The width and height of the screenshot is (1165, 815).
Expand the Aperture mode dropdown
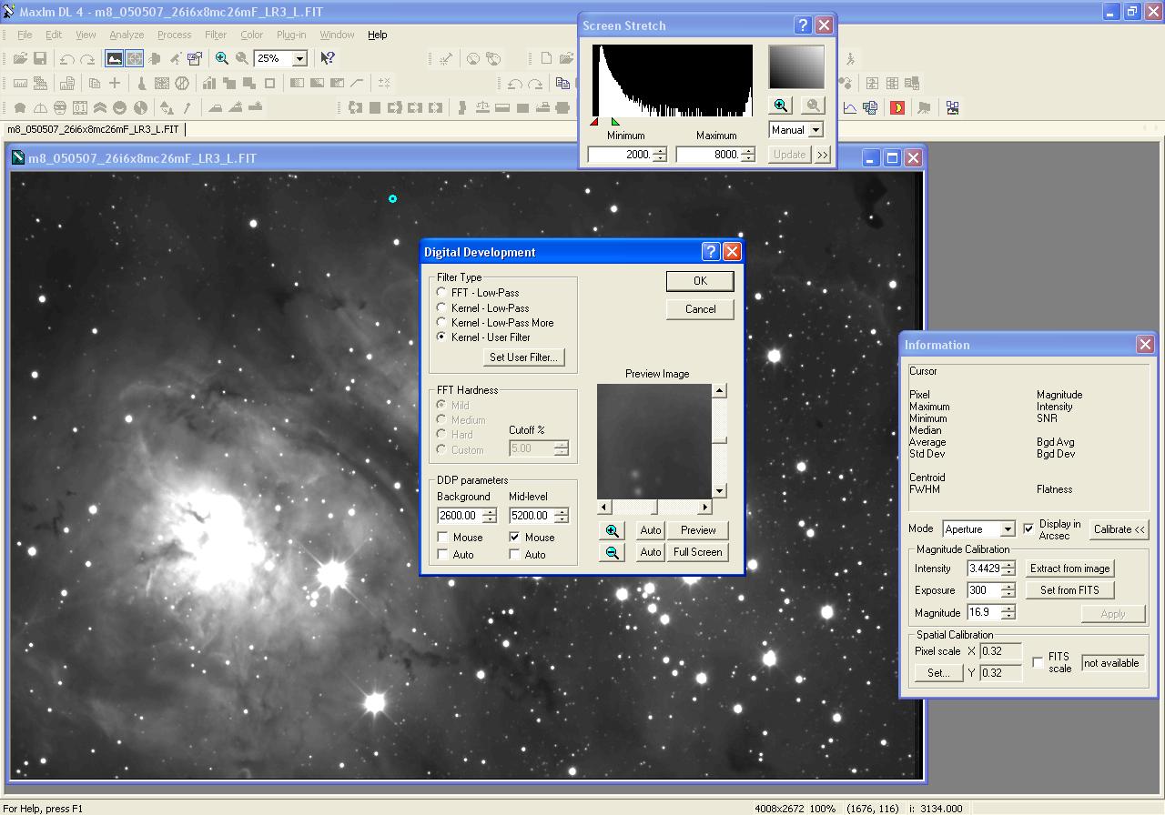tap(1007, 529)
